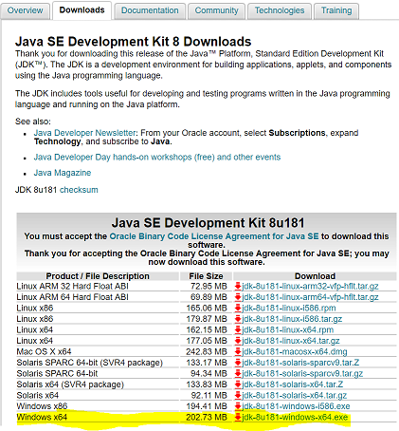
Task: Click the '72.95 MB' file size value
Action: coord(209,287)
